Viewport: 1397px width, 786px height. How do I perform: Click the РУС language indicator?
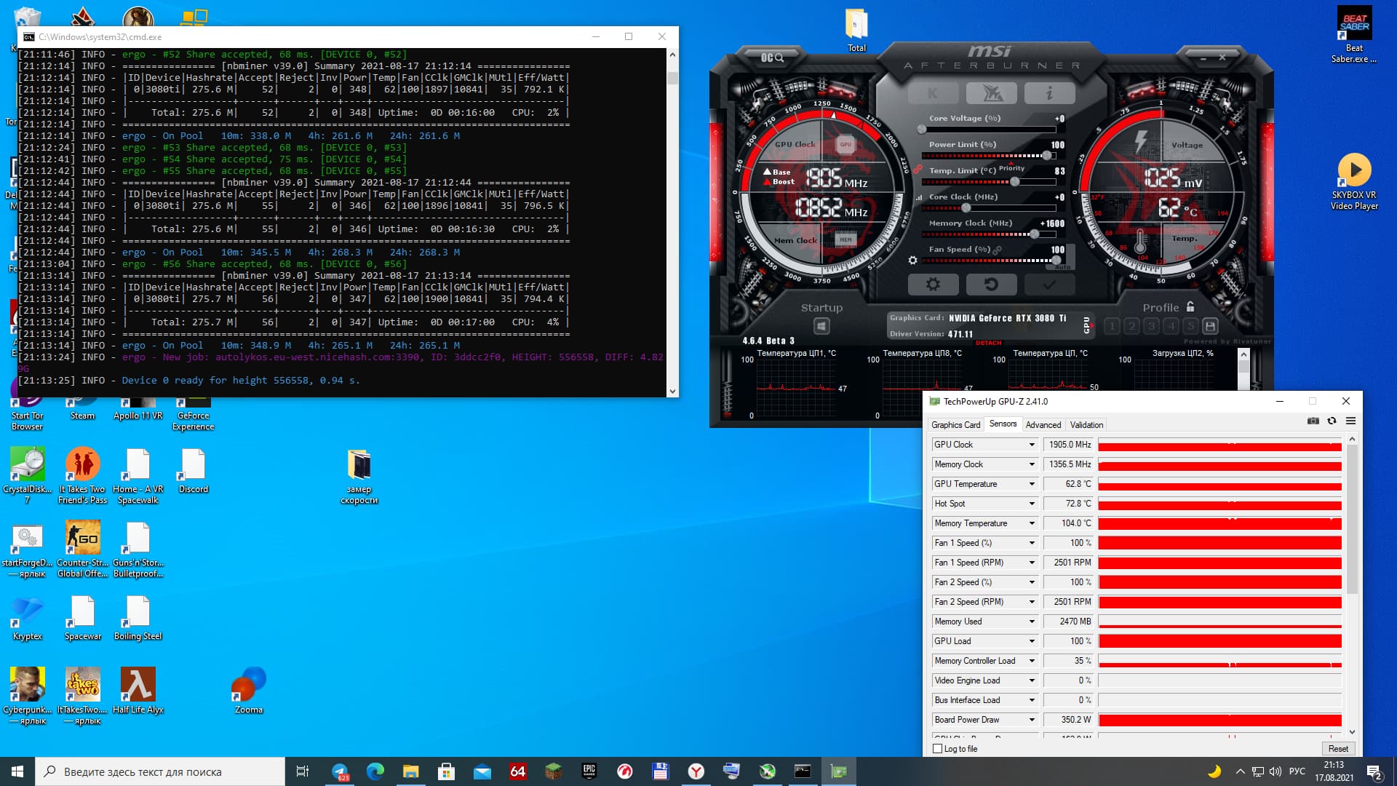pyautogui.click(x=1297, y=771)
